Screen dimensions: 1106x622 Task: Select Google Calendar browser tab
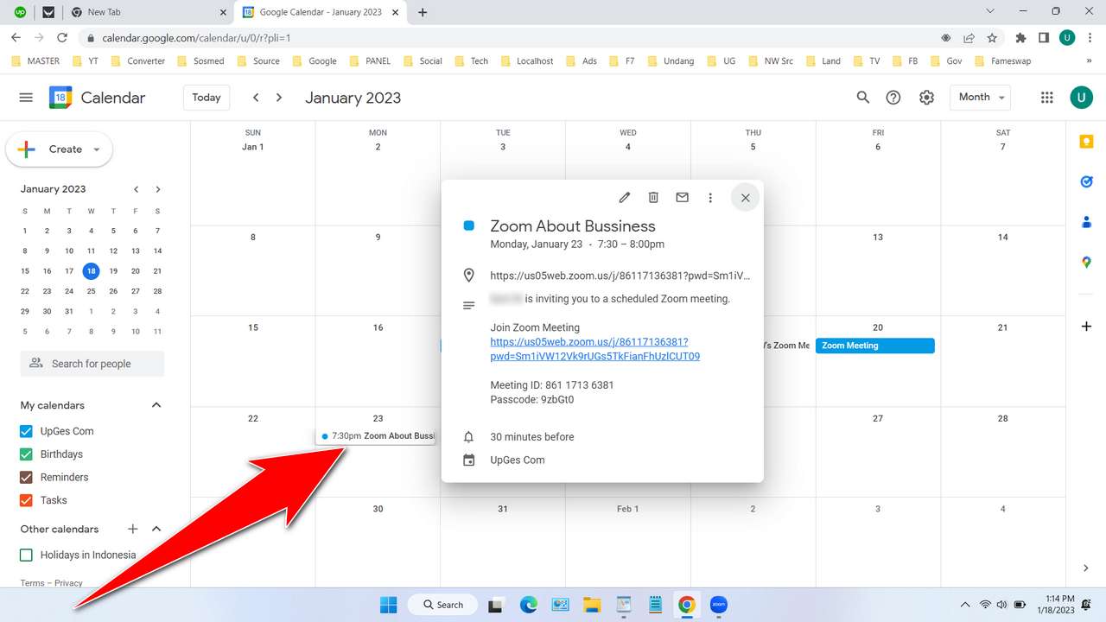[321, 12]
